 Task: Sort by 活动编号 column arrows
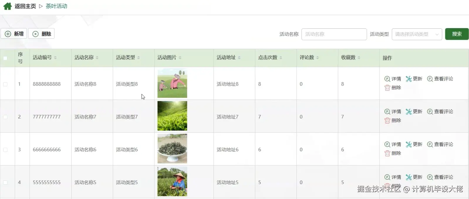coord(55,58)
